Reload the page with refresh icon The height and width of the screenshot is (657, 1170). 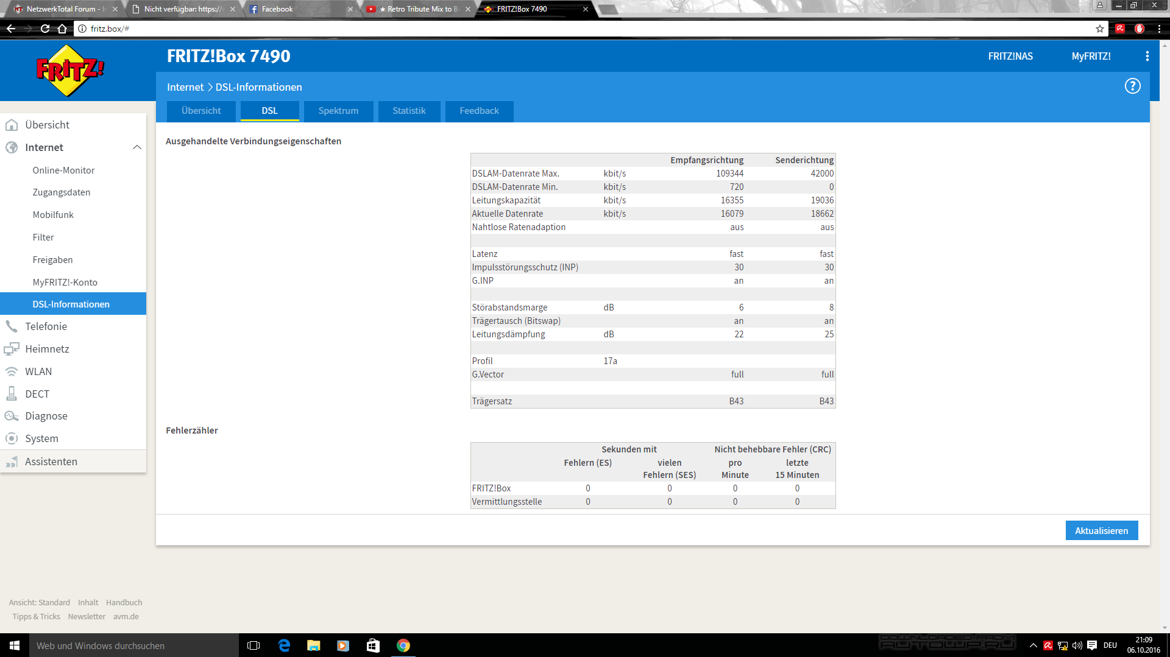[45, 29]
